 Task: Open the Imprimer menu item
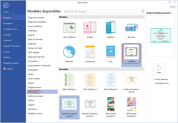tap(7, 35)
